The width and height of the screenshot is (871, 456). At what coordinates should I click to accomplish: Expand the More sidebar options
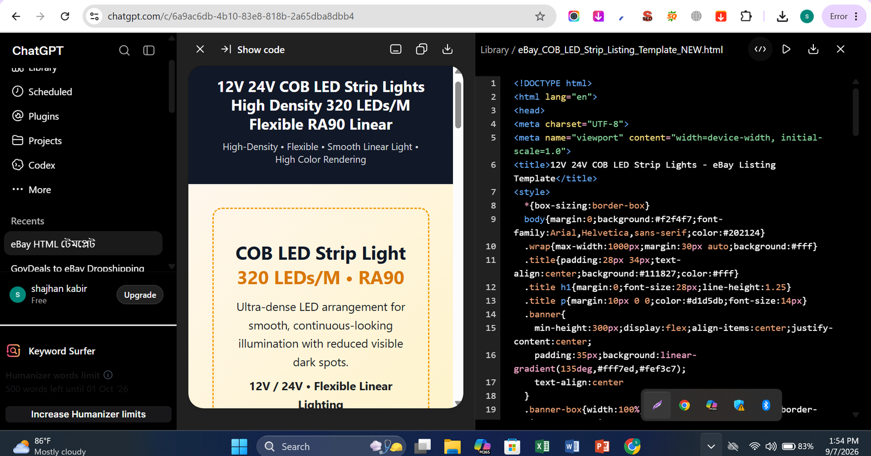coord(32,189)
